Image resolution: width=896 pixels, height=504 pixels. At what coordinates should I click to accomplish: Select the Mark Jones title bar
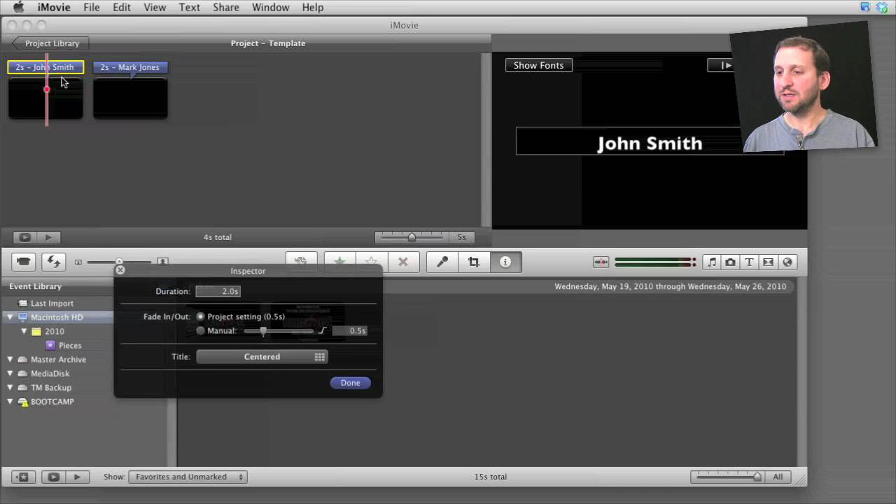pyautogui.click(x=130, y=67)
